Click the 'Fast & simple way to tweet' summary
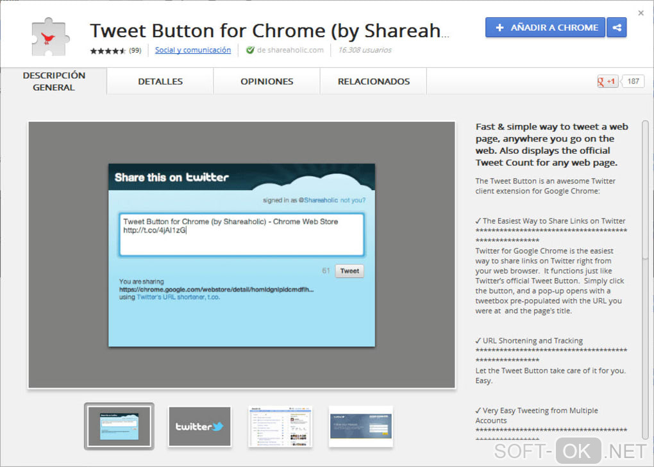654x467 pixels. [552, 145]
